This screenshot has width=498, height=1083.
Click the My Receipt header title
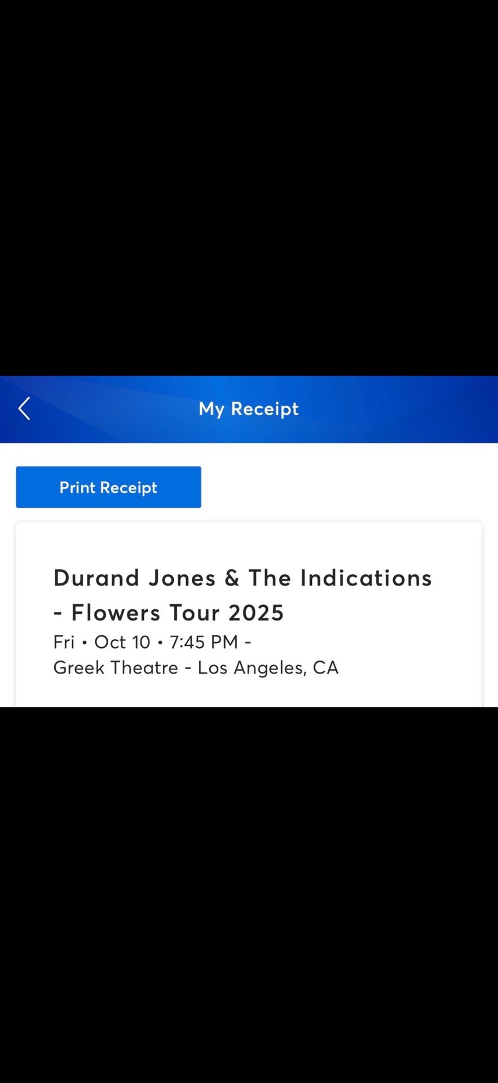click(x=248, y=408)
